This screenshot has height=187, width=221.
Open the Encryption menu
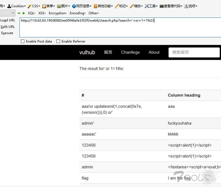click(x=58, y=13)
